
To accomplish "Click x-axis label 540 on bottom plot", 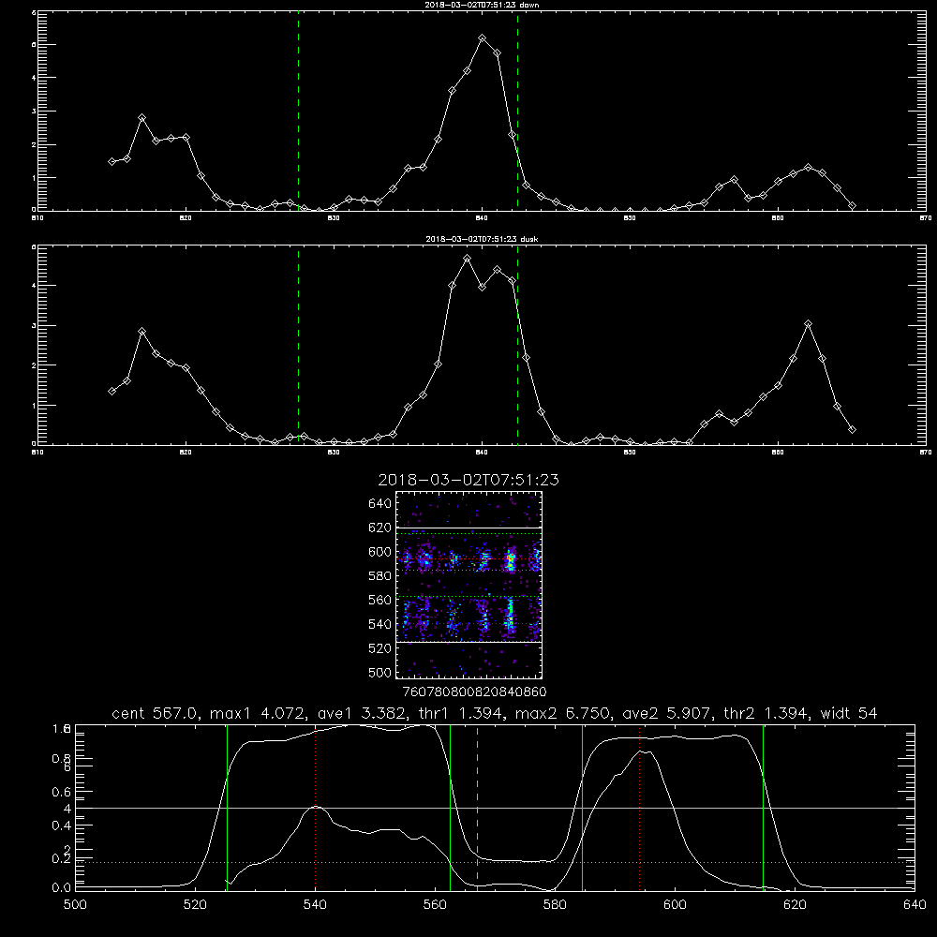I will coord(315,905).
